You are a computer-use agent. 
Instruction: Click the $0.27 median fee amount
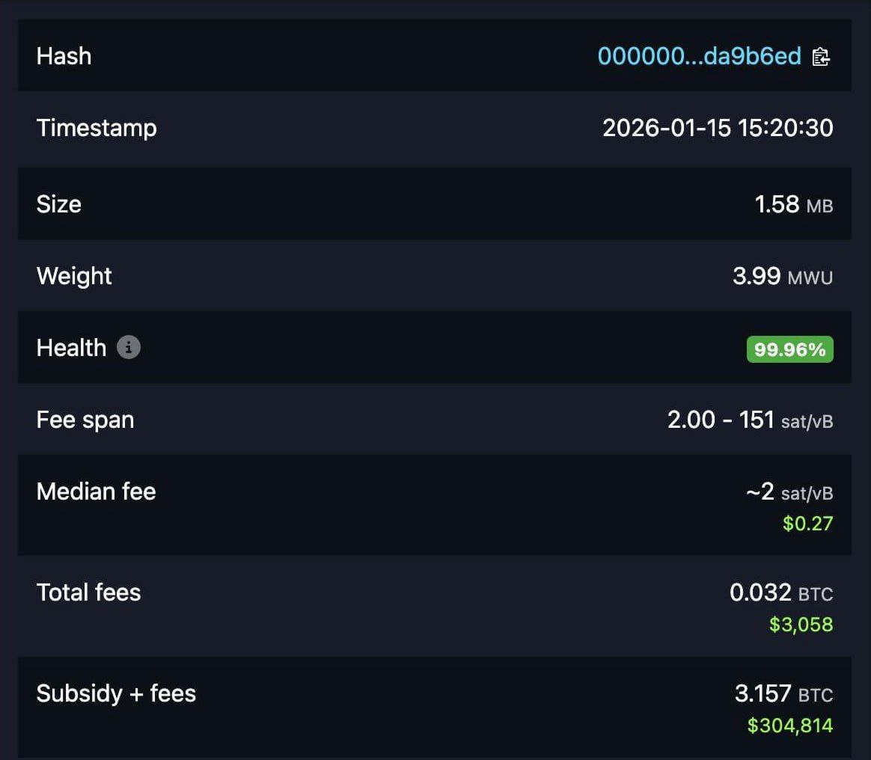807,523
